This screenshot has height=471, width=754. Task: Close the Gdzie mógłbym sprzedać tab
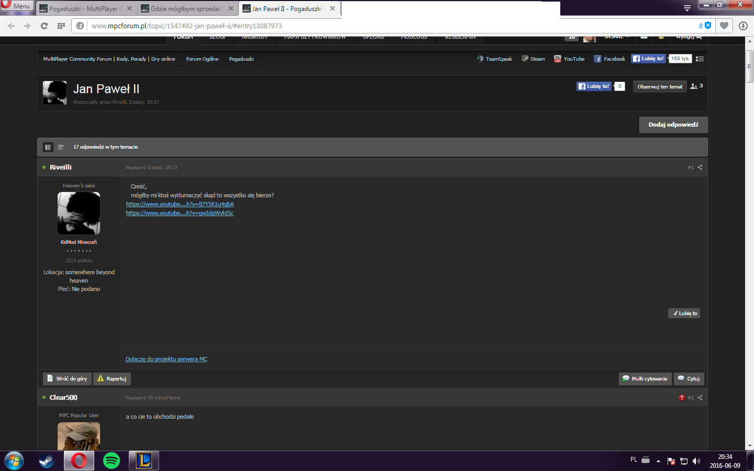coord(231,9)
